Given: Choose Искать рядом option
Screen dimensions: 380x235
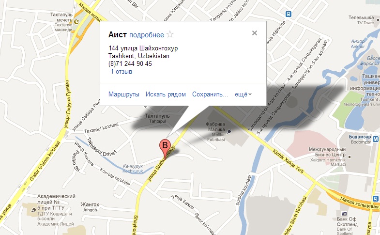Looking at the screenshot, I should coord(166,94).
